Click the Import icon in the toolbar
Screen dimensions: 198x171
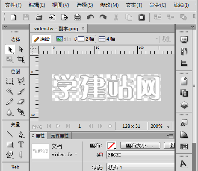tap(52, 18)
